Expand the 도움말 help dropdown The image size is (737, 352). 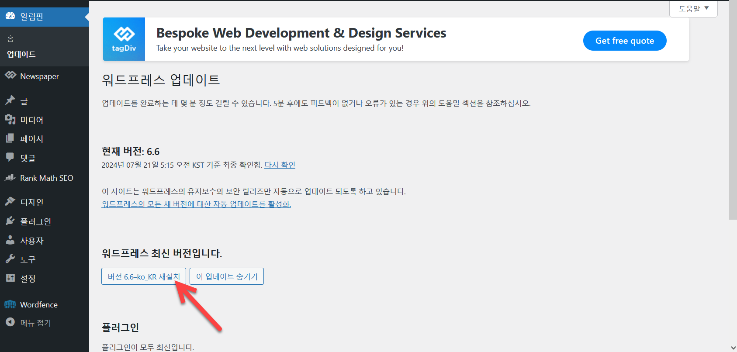tap(693, 9)
